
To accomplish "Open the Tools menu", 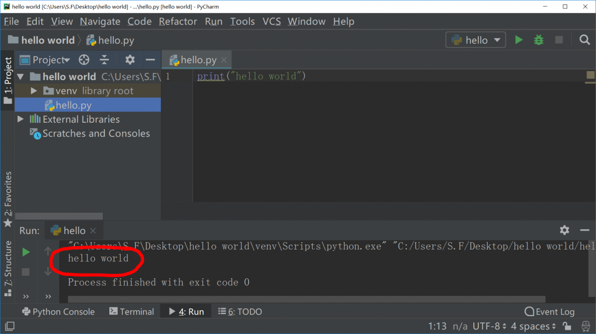I will (x=242, y=21).
